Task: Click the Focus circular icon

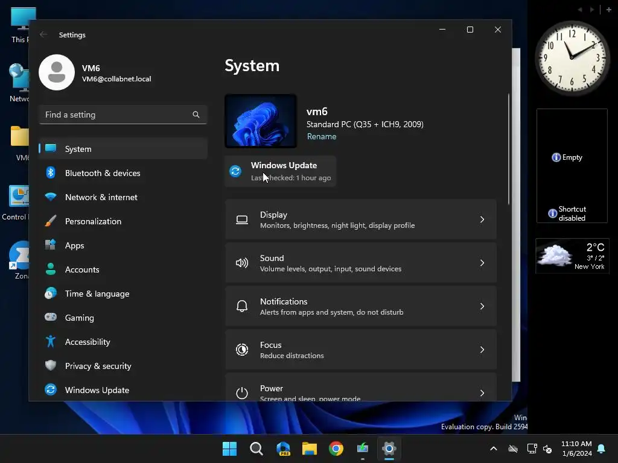Action: coord(242,350)
